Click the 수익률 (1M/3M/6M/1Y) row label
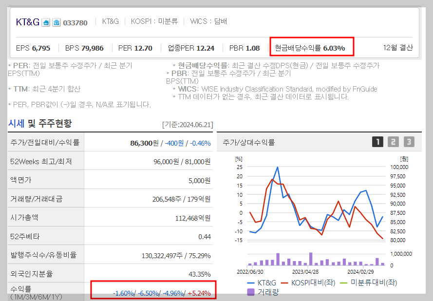This screenshot has height=301, width=433. click(x=36, y=293)
